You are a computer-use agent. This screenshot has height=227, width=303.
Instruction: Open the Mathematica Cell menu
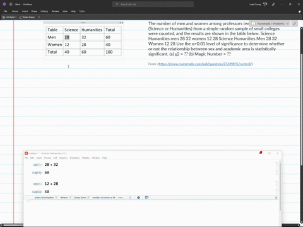click(x=55, y=158)
